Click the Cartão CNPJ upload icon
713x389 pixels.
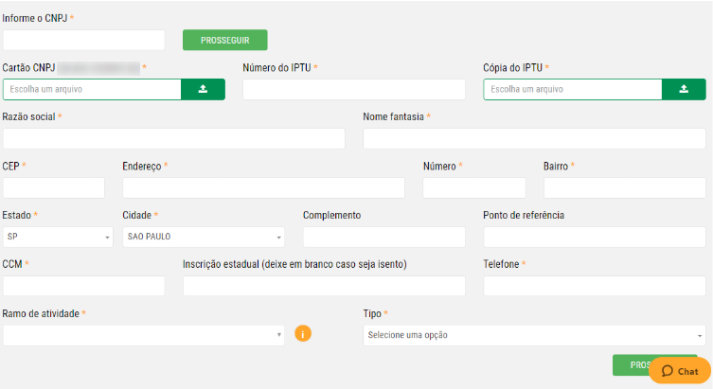203,89
